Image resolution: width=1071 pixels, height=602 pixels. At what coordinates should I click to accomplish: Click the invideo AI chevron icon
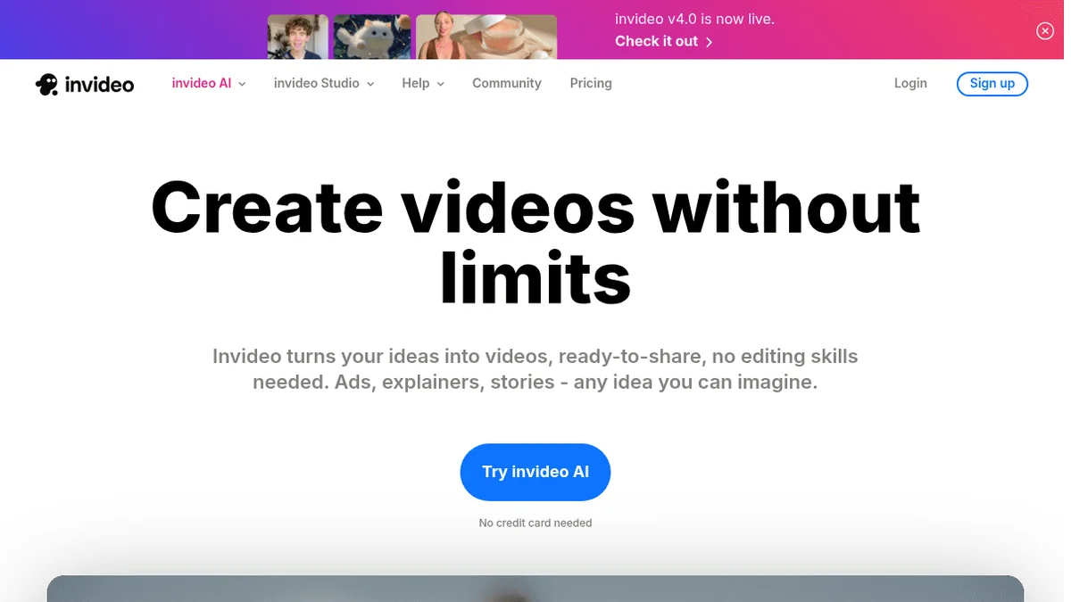[241, 84]
